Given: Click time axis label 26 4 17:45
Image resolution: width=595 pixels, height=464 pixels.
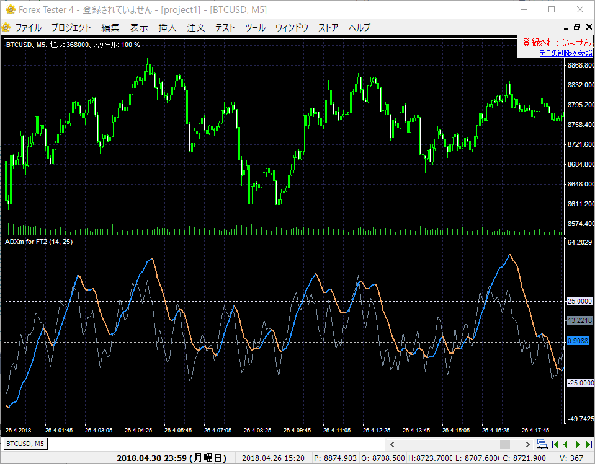Looking at the screenshot, I should pos(535,431).
